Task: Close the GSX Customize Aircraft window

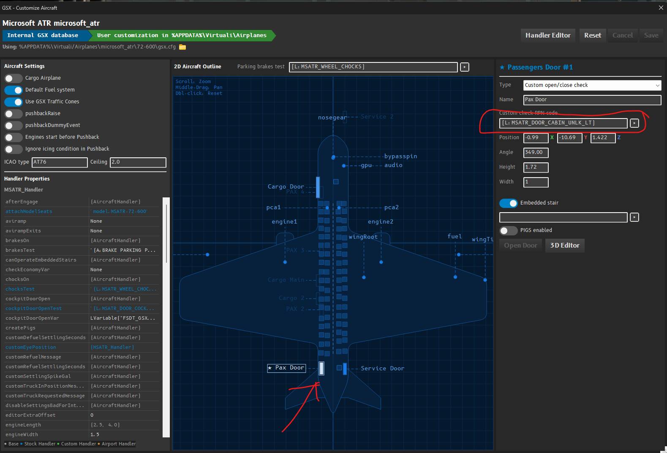Action: pos(661,8)
